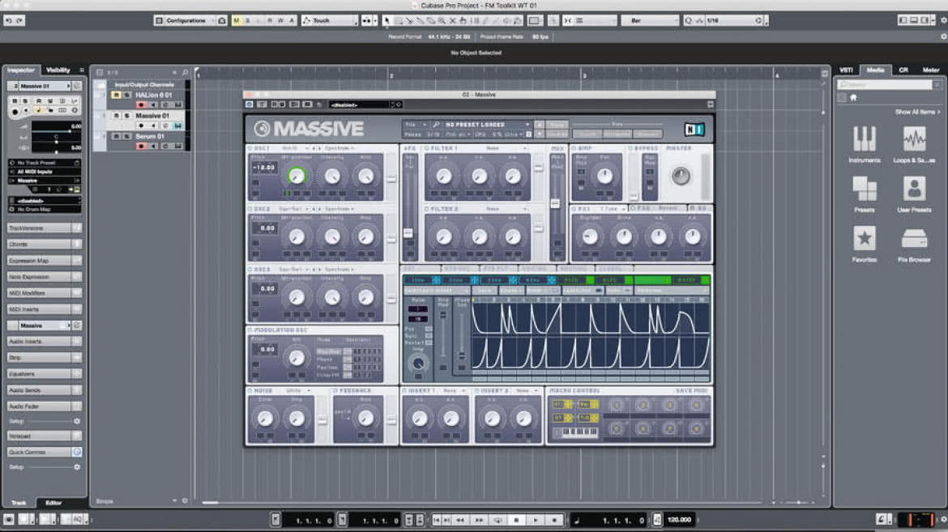The image size is (948, 532).
Task: Open the Instruments media category
Action: point(864,144)
